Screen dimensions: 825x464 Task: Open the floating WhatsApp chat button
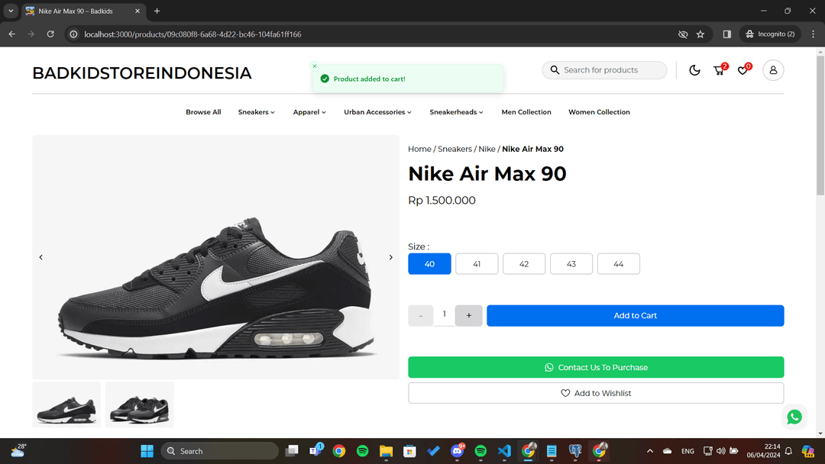[x=794, y=417]
